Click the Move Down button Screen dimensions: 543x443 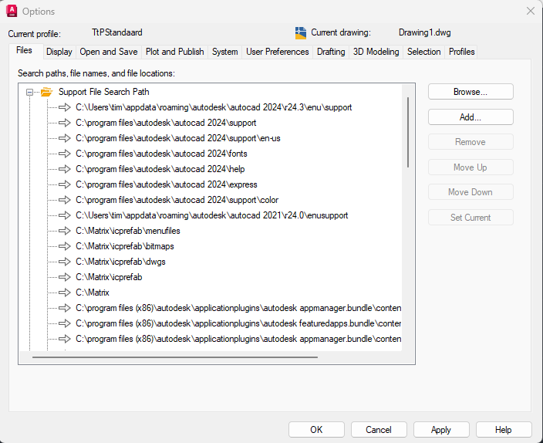[x=470, y=192]
